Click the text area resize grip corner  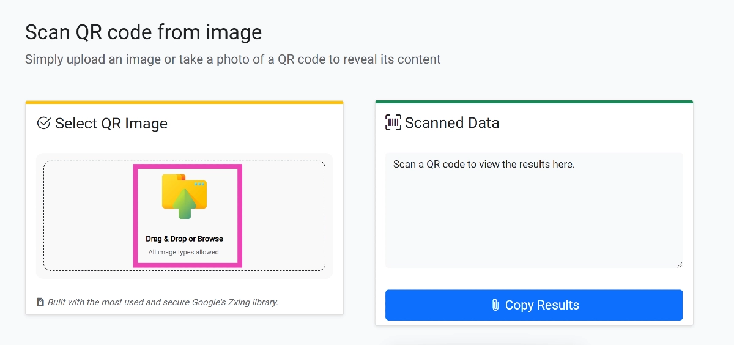pyautogui.click(x=678, y=264)
